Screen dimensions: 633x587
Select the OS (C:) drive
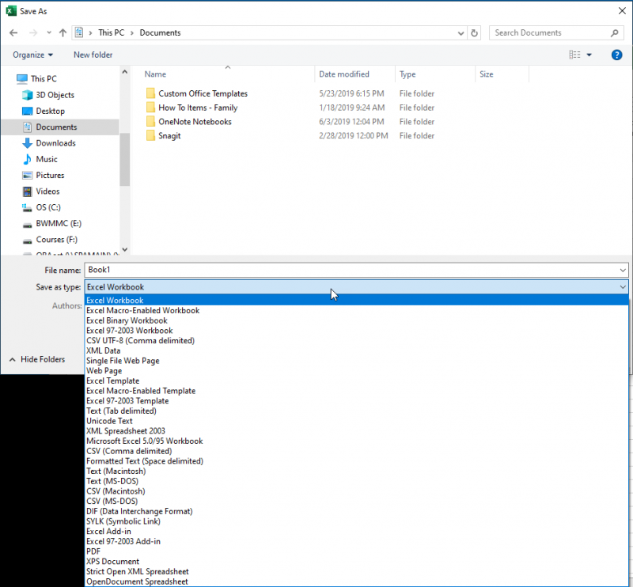coord(48,207)
